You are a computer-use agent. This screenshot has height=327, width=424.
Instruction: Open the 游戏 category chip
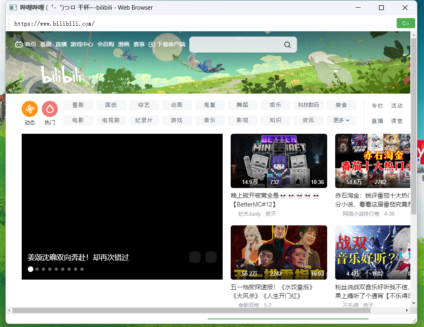(177, 120)
